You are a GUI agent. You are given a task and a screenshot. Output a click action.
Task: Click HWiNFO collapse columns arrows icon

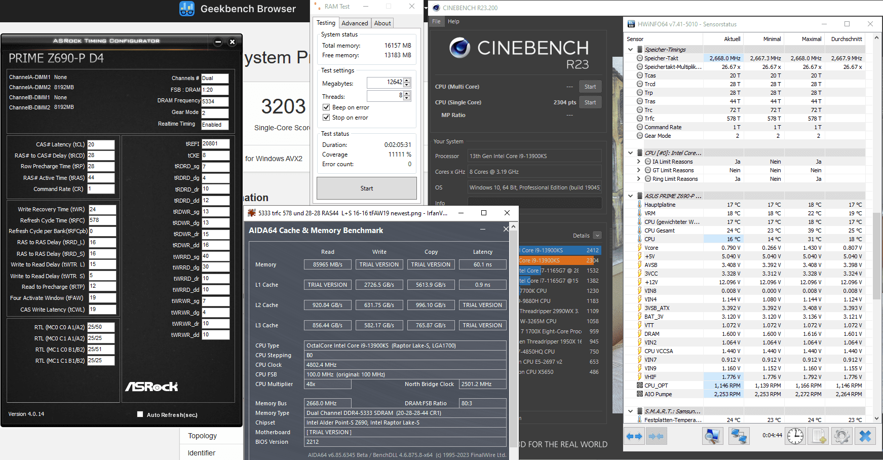point(657,436)
